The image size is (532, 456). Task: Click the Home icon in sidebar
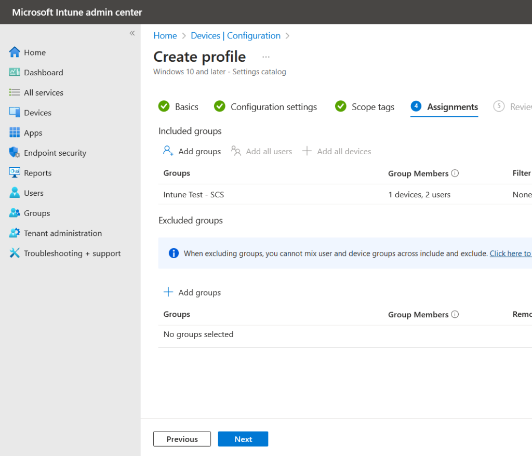(x=15, y=52)
